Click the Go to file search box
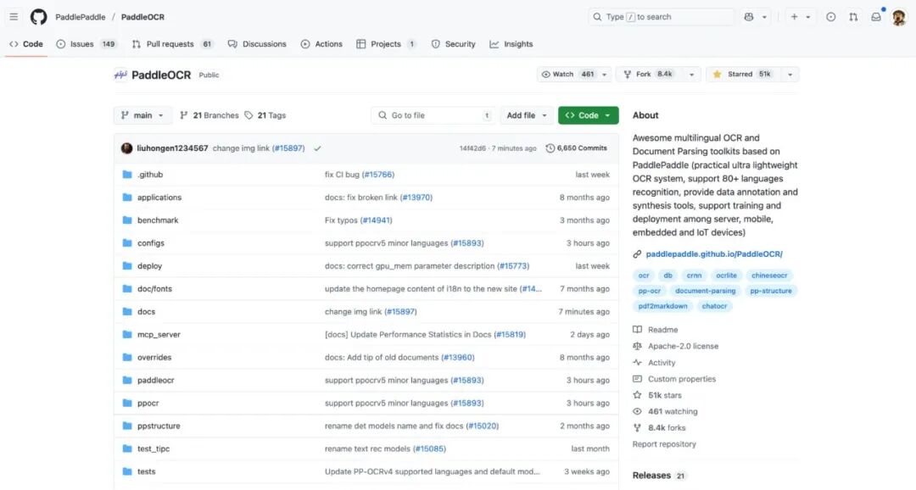The width and height of the screenshot is (916, 490). [433, 115]
